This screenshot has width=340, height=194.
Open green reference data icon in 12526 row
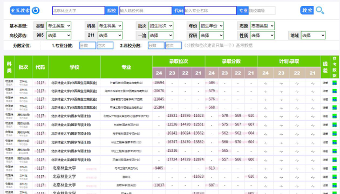tap(335, 124)
